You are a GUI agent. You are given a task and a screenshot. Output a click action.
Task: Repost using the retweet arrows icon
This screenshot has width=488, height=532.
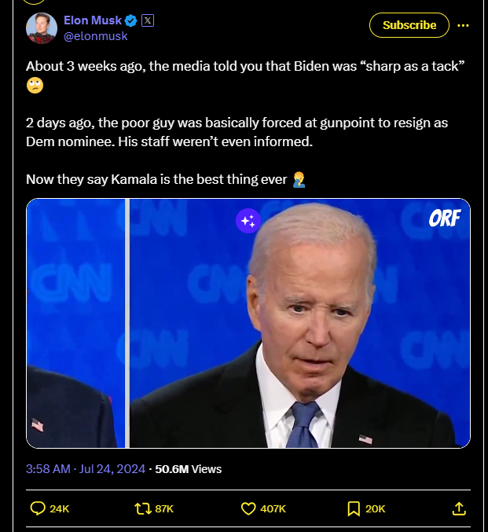[x=143, y=508]
